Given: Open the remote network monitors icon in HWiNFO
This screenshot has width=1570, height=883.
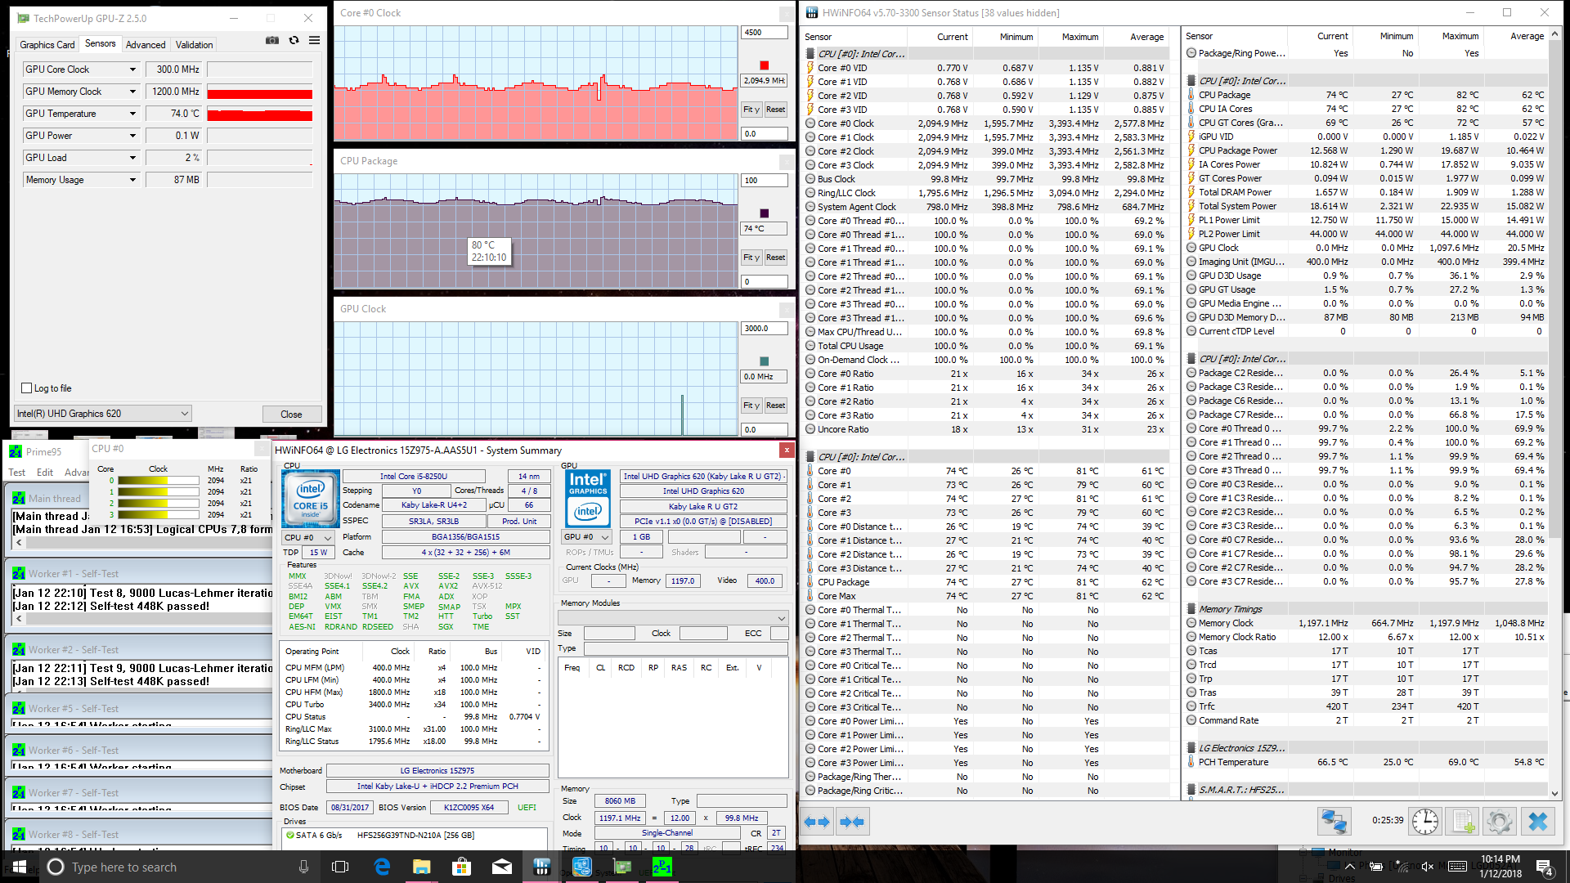Looking at the screenshot, I should tap(1334, 821).
